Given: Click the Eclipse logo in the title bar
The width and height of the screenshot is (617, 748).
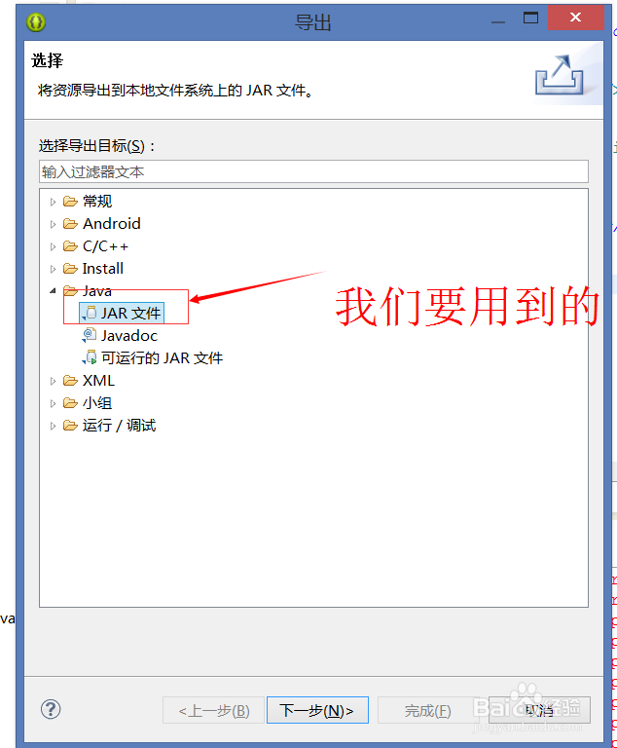Looking at the screenshot, I should click(x=36, y=22).
